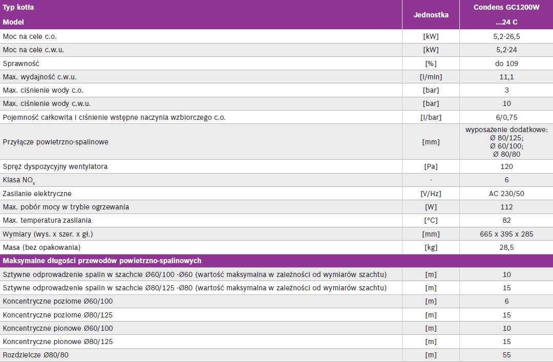This screenshot has width=553, height=362.
Task: Click the 'AC 230/50' power supply value
Action: coord(506,194)
